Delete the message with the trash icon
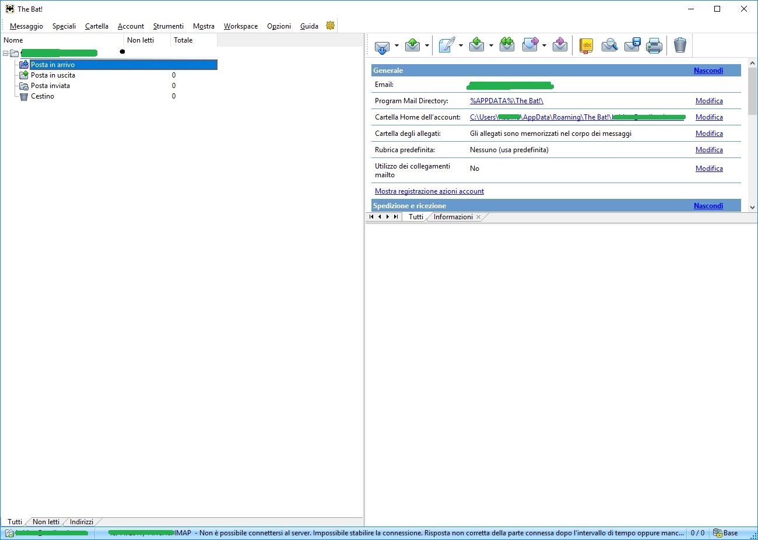 (x=680, y=45)
